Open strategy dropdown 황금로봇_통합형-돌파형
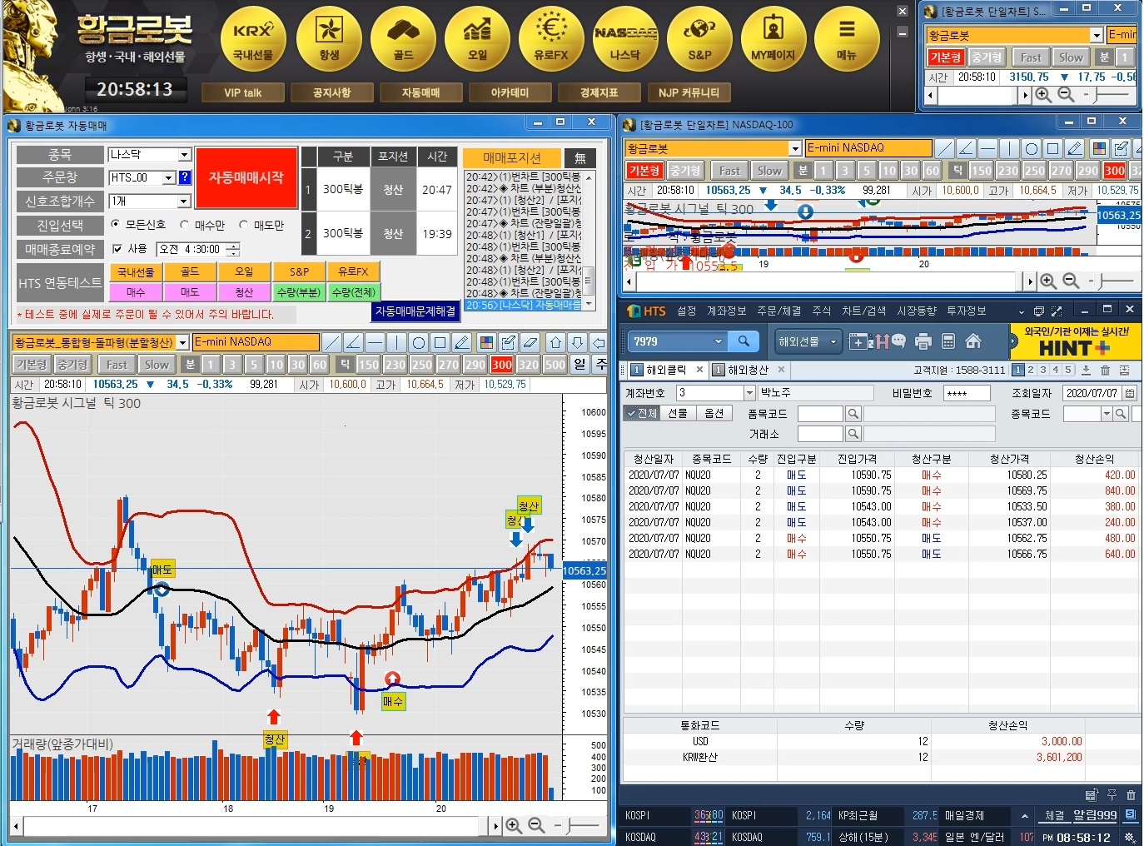The image size is (1144, 846). pyautogui.click(x=182, y=342)
